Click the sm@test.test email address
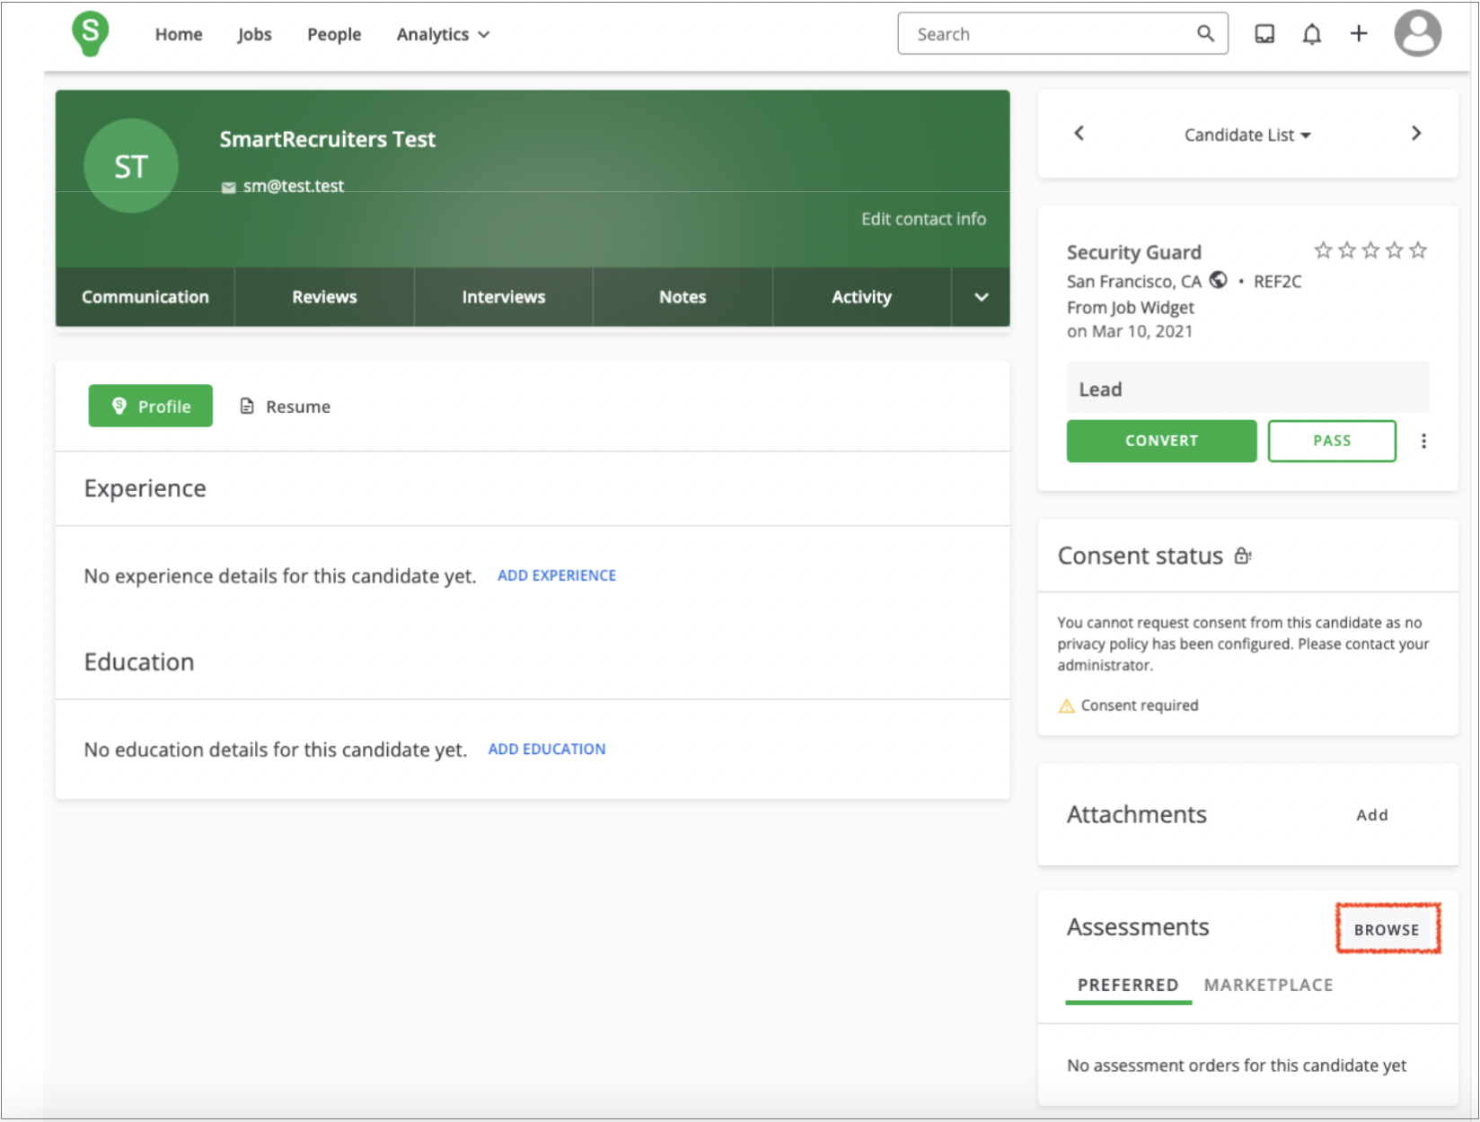Image resolution: width=1480 pixels, height=1122 pixels. click(x=294, y=186)
